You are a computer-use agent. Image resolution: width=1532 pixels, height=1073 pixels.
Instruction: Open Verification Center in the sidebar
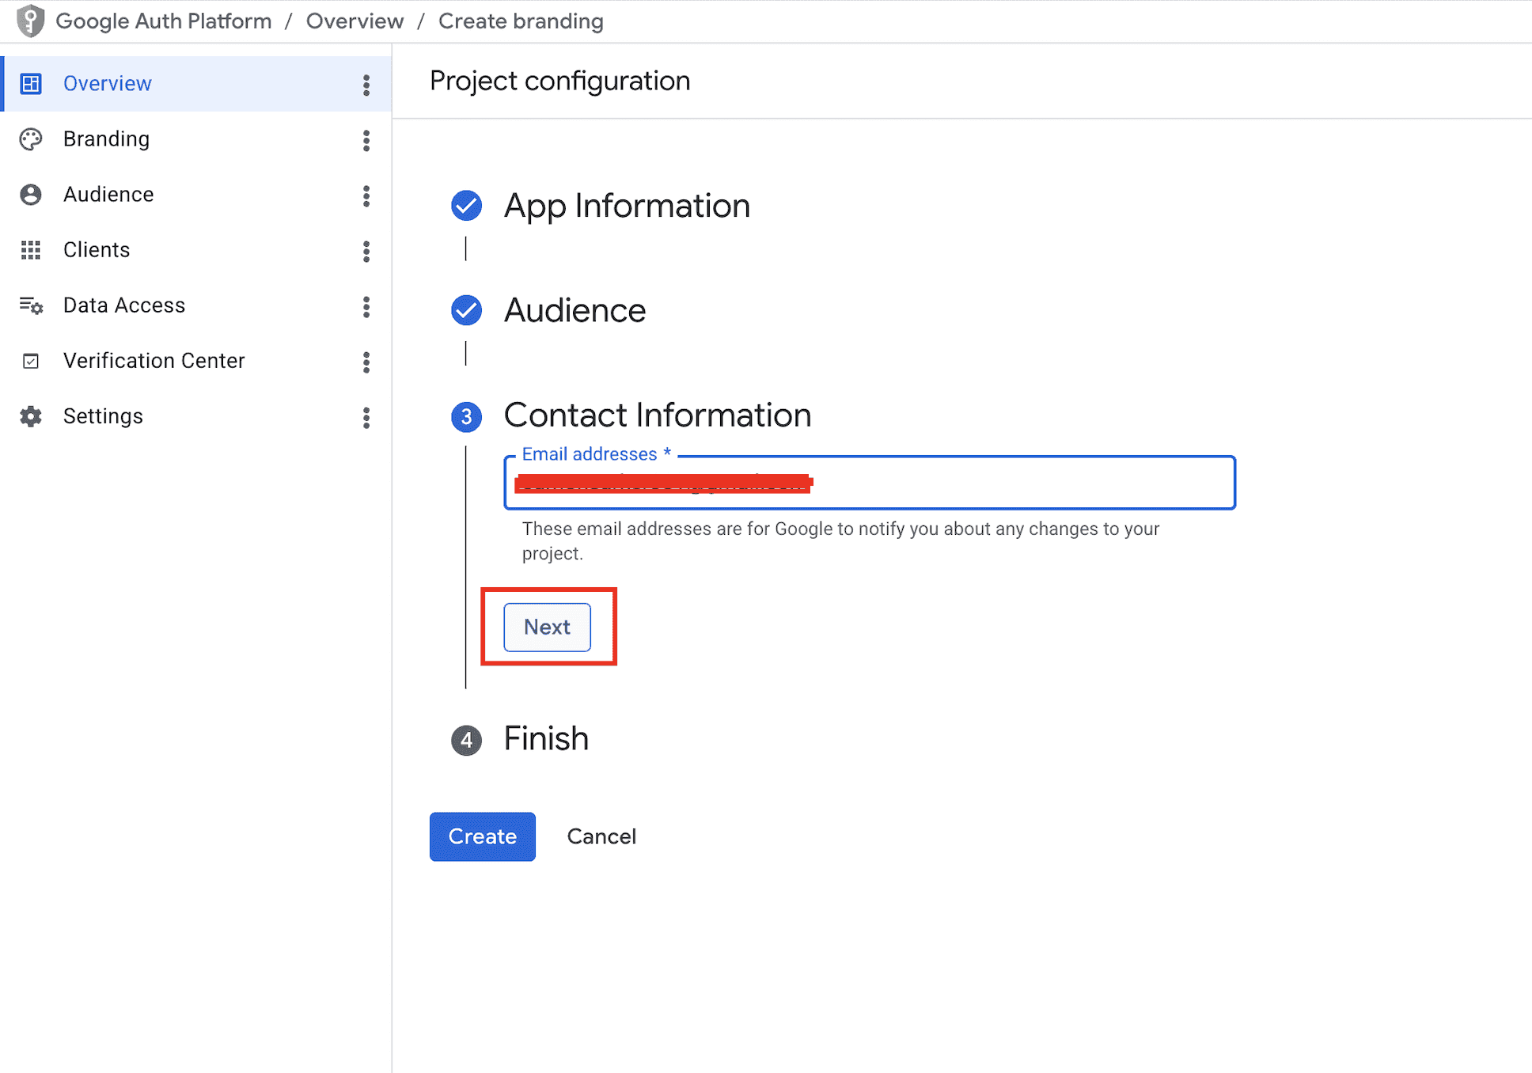tap(195, 361)
